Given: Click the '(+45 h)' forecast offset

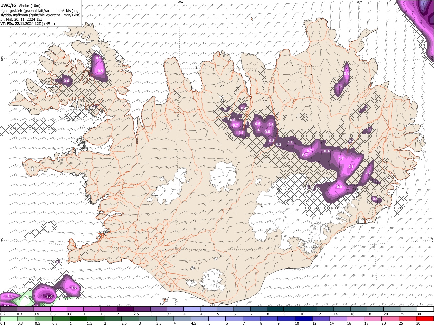Looking at the screenshot, I should [x=48, y=24].
